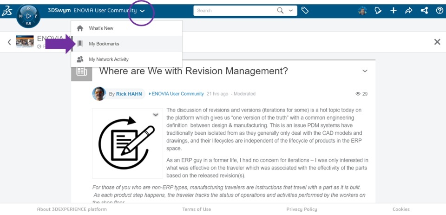Click the 3DS logo icon

coord(7,11)
